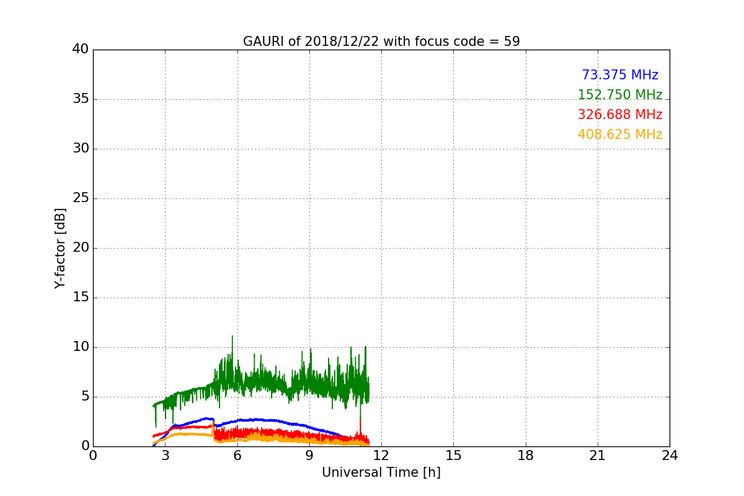Click the x-axis tick label '15'
744x496 pixels.
click(453, 456)
